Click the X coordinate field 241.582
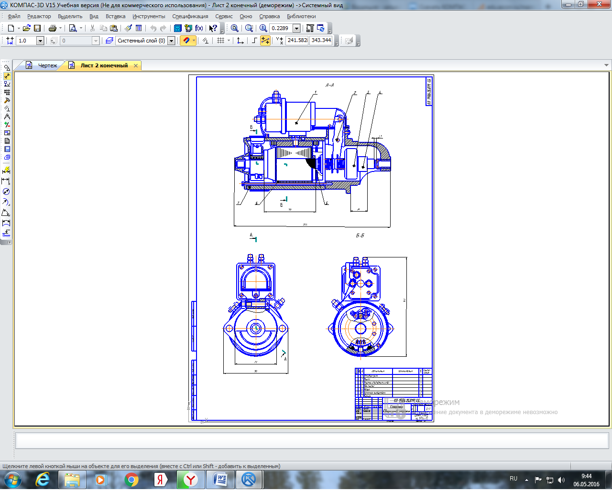Viewport: 612px width, 491px height. point(297,41)
